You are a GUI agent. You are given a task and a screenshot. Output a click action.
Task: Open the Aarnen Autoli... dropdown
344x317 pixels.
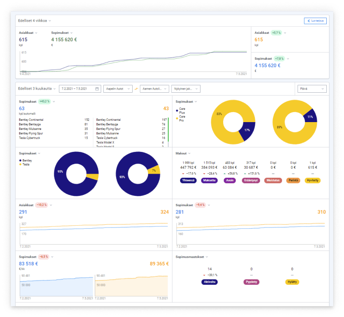coord(154,89)
